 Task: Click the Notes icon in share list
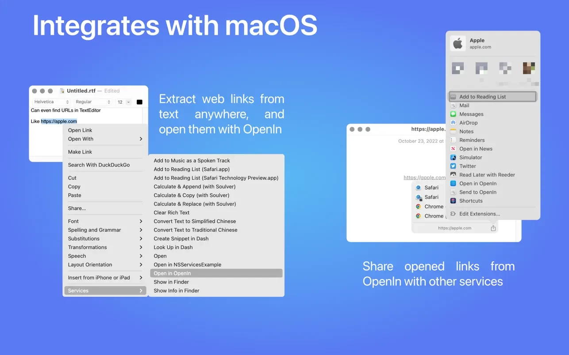point(453,132)
